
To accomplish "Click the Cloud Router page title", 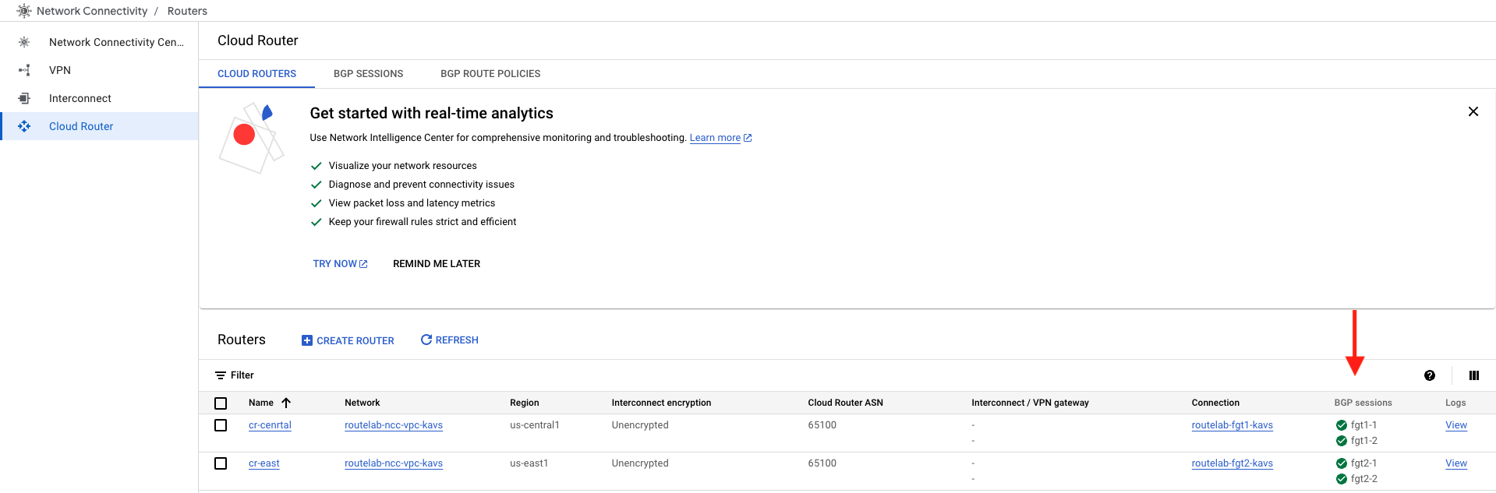I will pos(258,40).
